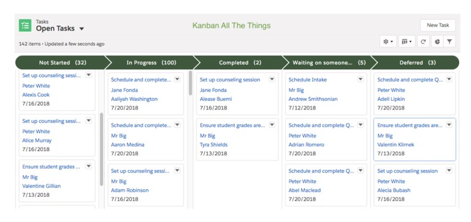Open the dropdown on the Alecia Bubash card
The image size is (471, 222).
coord(449,171)
